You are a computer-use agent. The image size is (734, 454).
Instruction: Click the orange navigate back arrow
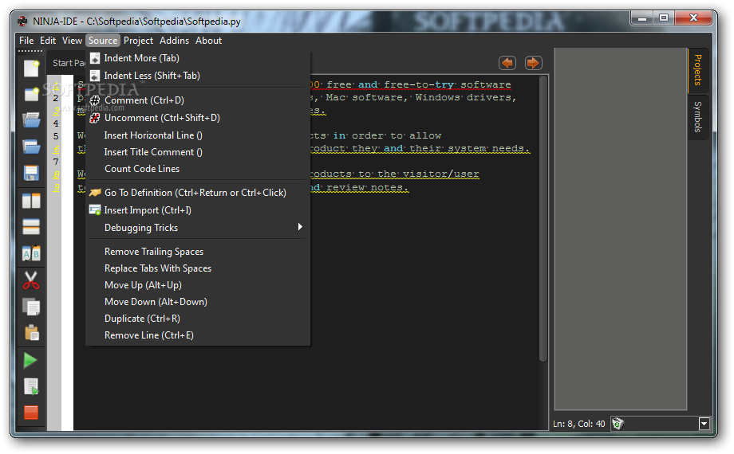[507, 63]
